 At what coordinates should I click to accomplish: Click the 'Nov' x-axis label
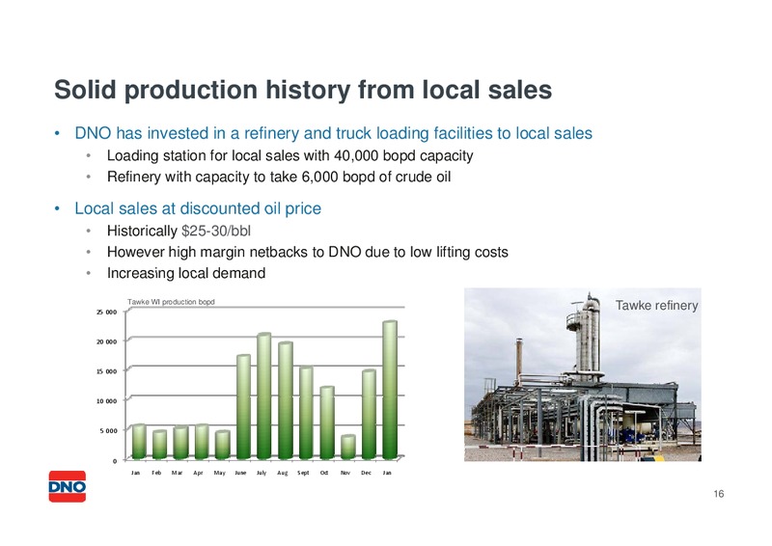click(x=345, y=473)
